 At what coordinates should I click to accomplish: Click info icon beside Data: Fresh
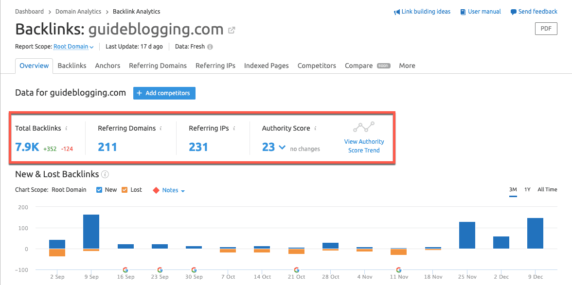coord(210,47)
